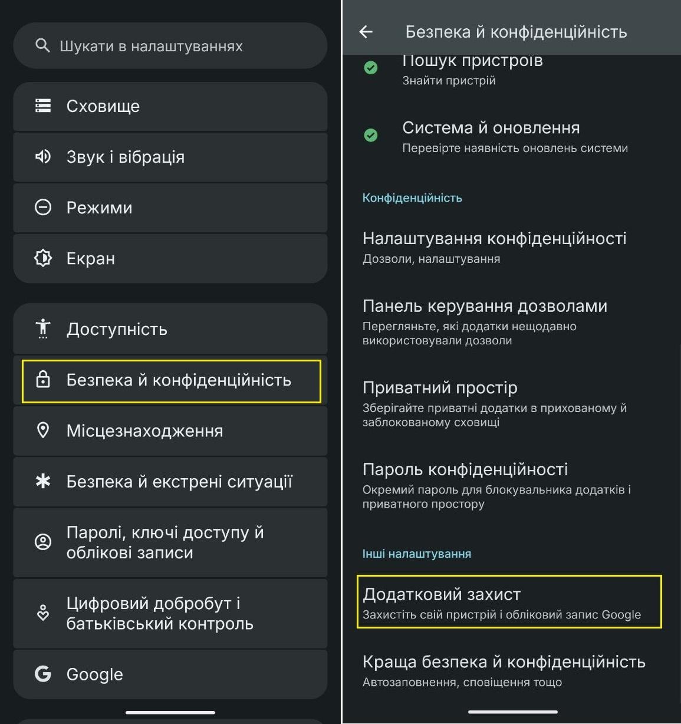Viewport: 681px width, 724px height.
Task: Tap the Google G icon
Action: (42, 674)
